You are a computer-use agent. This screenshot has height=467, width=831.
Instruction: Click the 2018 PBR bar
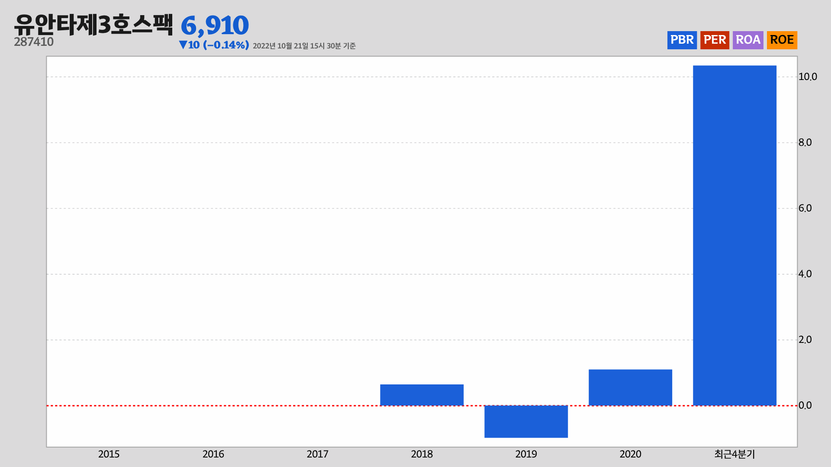tap(422, 395)
